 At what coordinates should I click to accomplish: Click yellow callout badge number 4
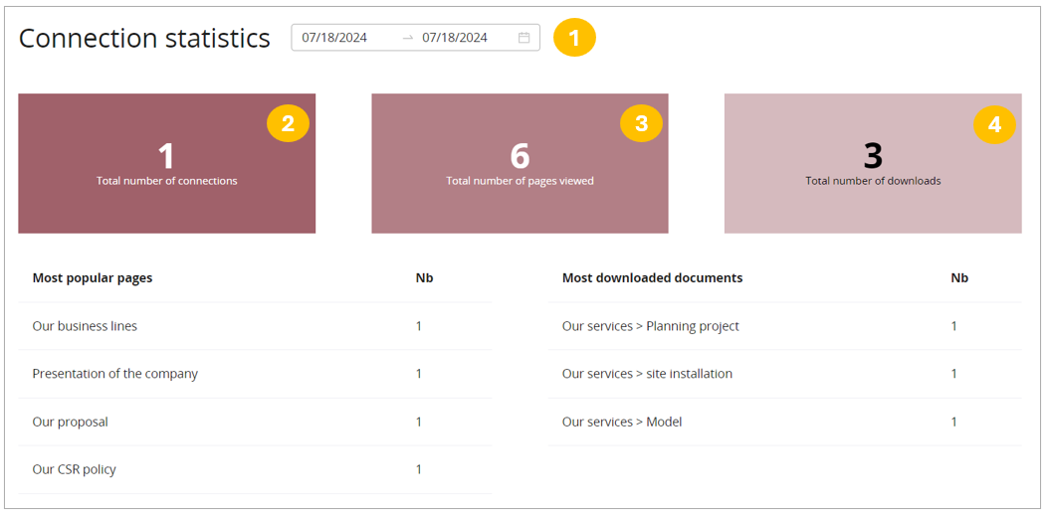(x=994, y=125)
